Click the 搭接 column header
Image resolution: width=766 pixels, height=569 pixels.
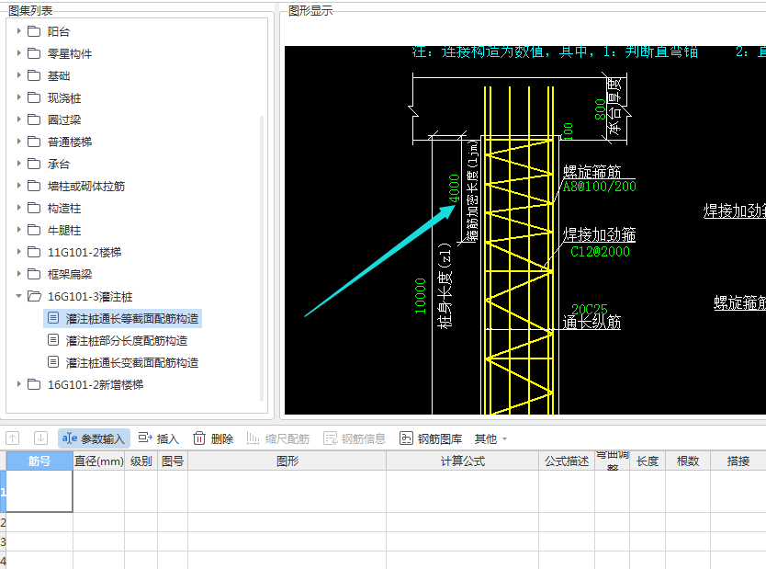738,461
